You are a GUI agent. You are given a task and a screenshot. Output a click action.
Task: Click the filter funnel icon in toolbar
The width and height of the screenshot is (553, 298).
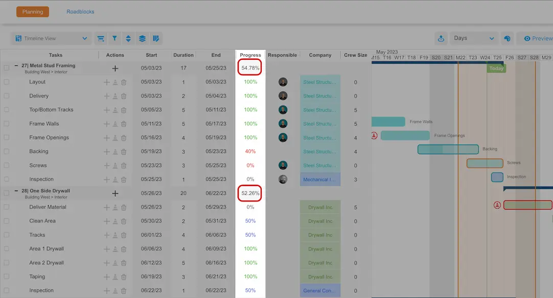tap(114, 38)
